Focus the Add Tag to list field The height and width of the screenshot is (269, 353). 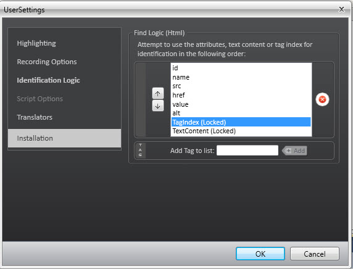tap(247, 151)
